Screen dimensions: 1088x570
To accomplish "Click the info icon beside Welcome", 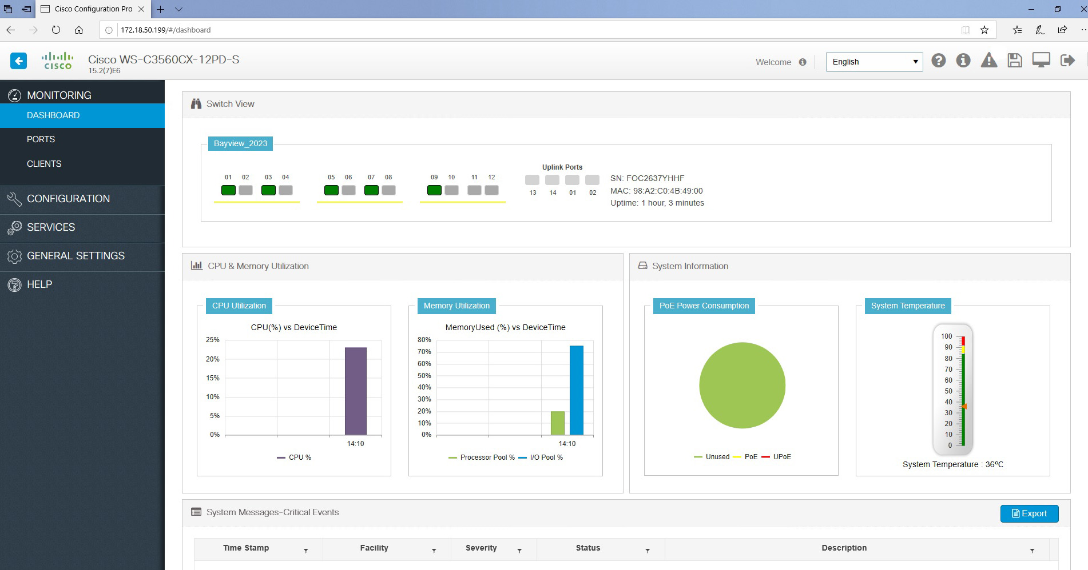I will (803, 62).
